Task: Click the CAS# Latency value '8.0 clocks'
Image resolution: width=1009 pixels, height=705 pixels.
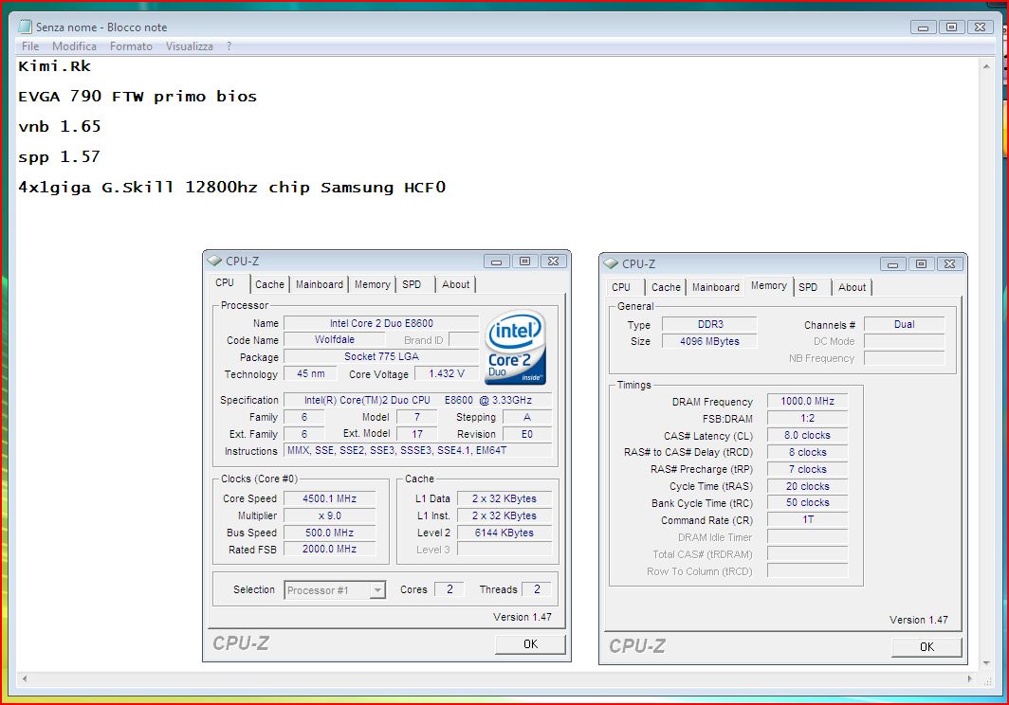Action: pos(808,435)
